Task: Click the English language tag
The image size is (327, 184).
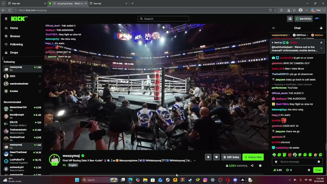Action: tap(73, 165)
